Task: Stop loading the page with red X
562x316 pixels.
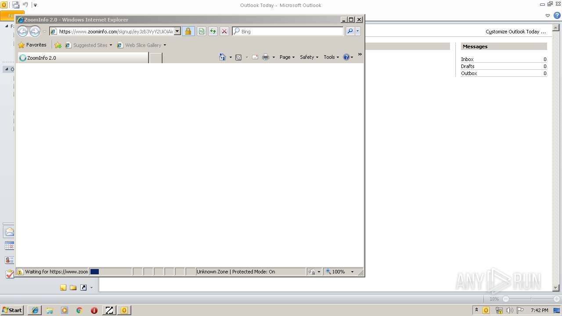Action: pos(224,31)
